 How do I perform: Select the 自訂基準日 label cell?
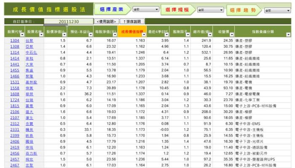(24, 22)
